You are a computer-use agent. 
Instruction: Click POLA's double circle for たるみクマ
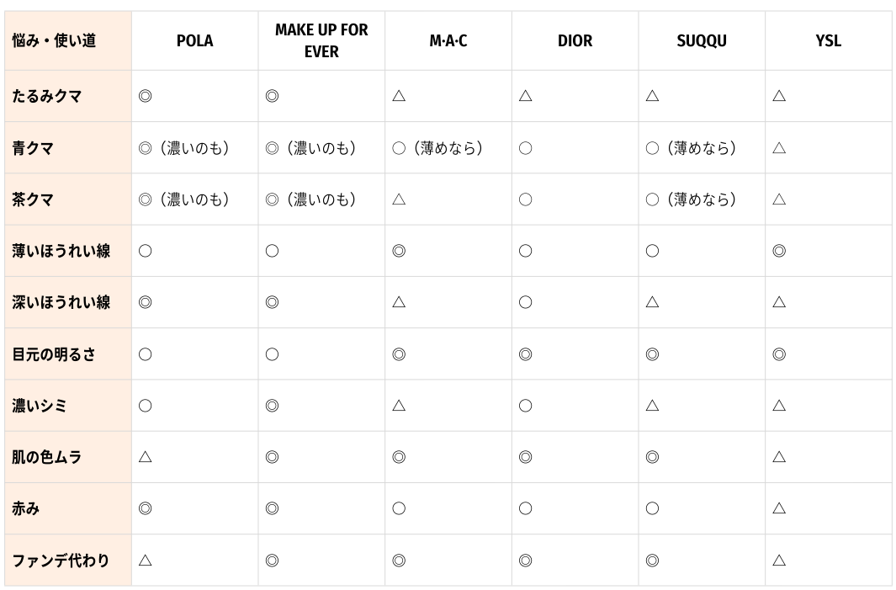[146, 96]
